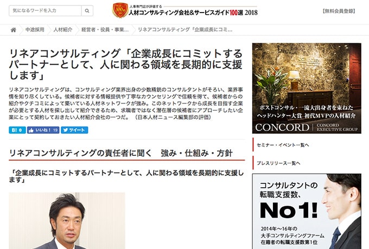Focus the 気になるワードを入力 search field
369x249 pixels.
[45, 11]
